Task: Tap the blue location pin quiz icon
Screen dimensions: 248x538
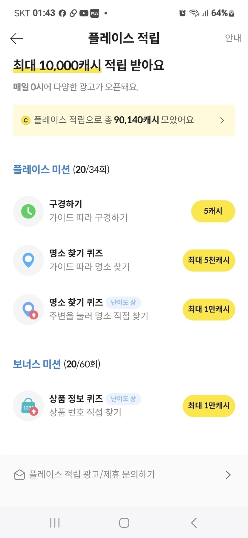Action: tap(28, 260)
